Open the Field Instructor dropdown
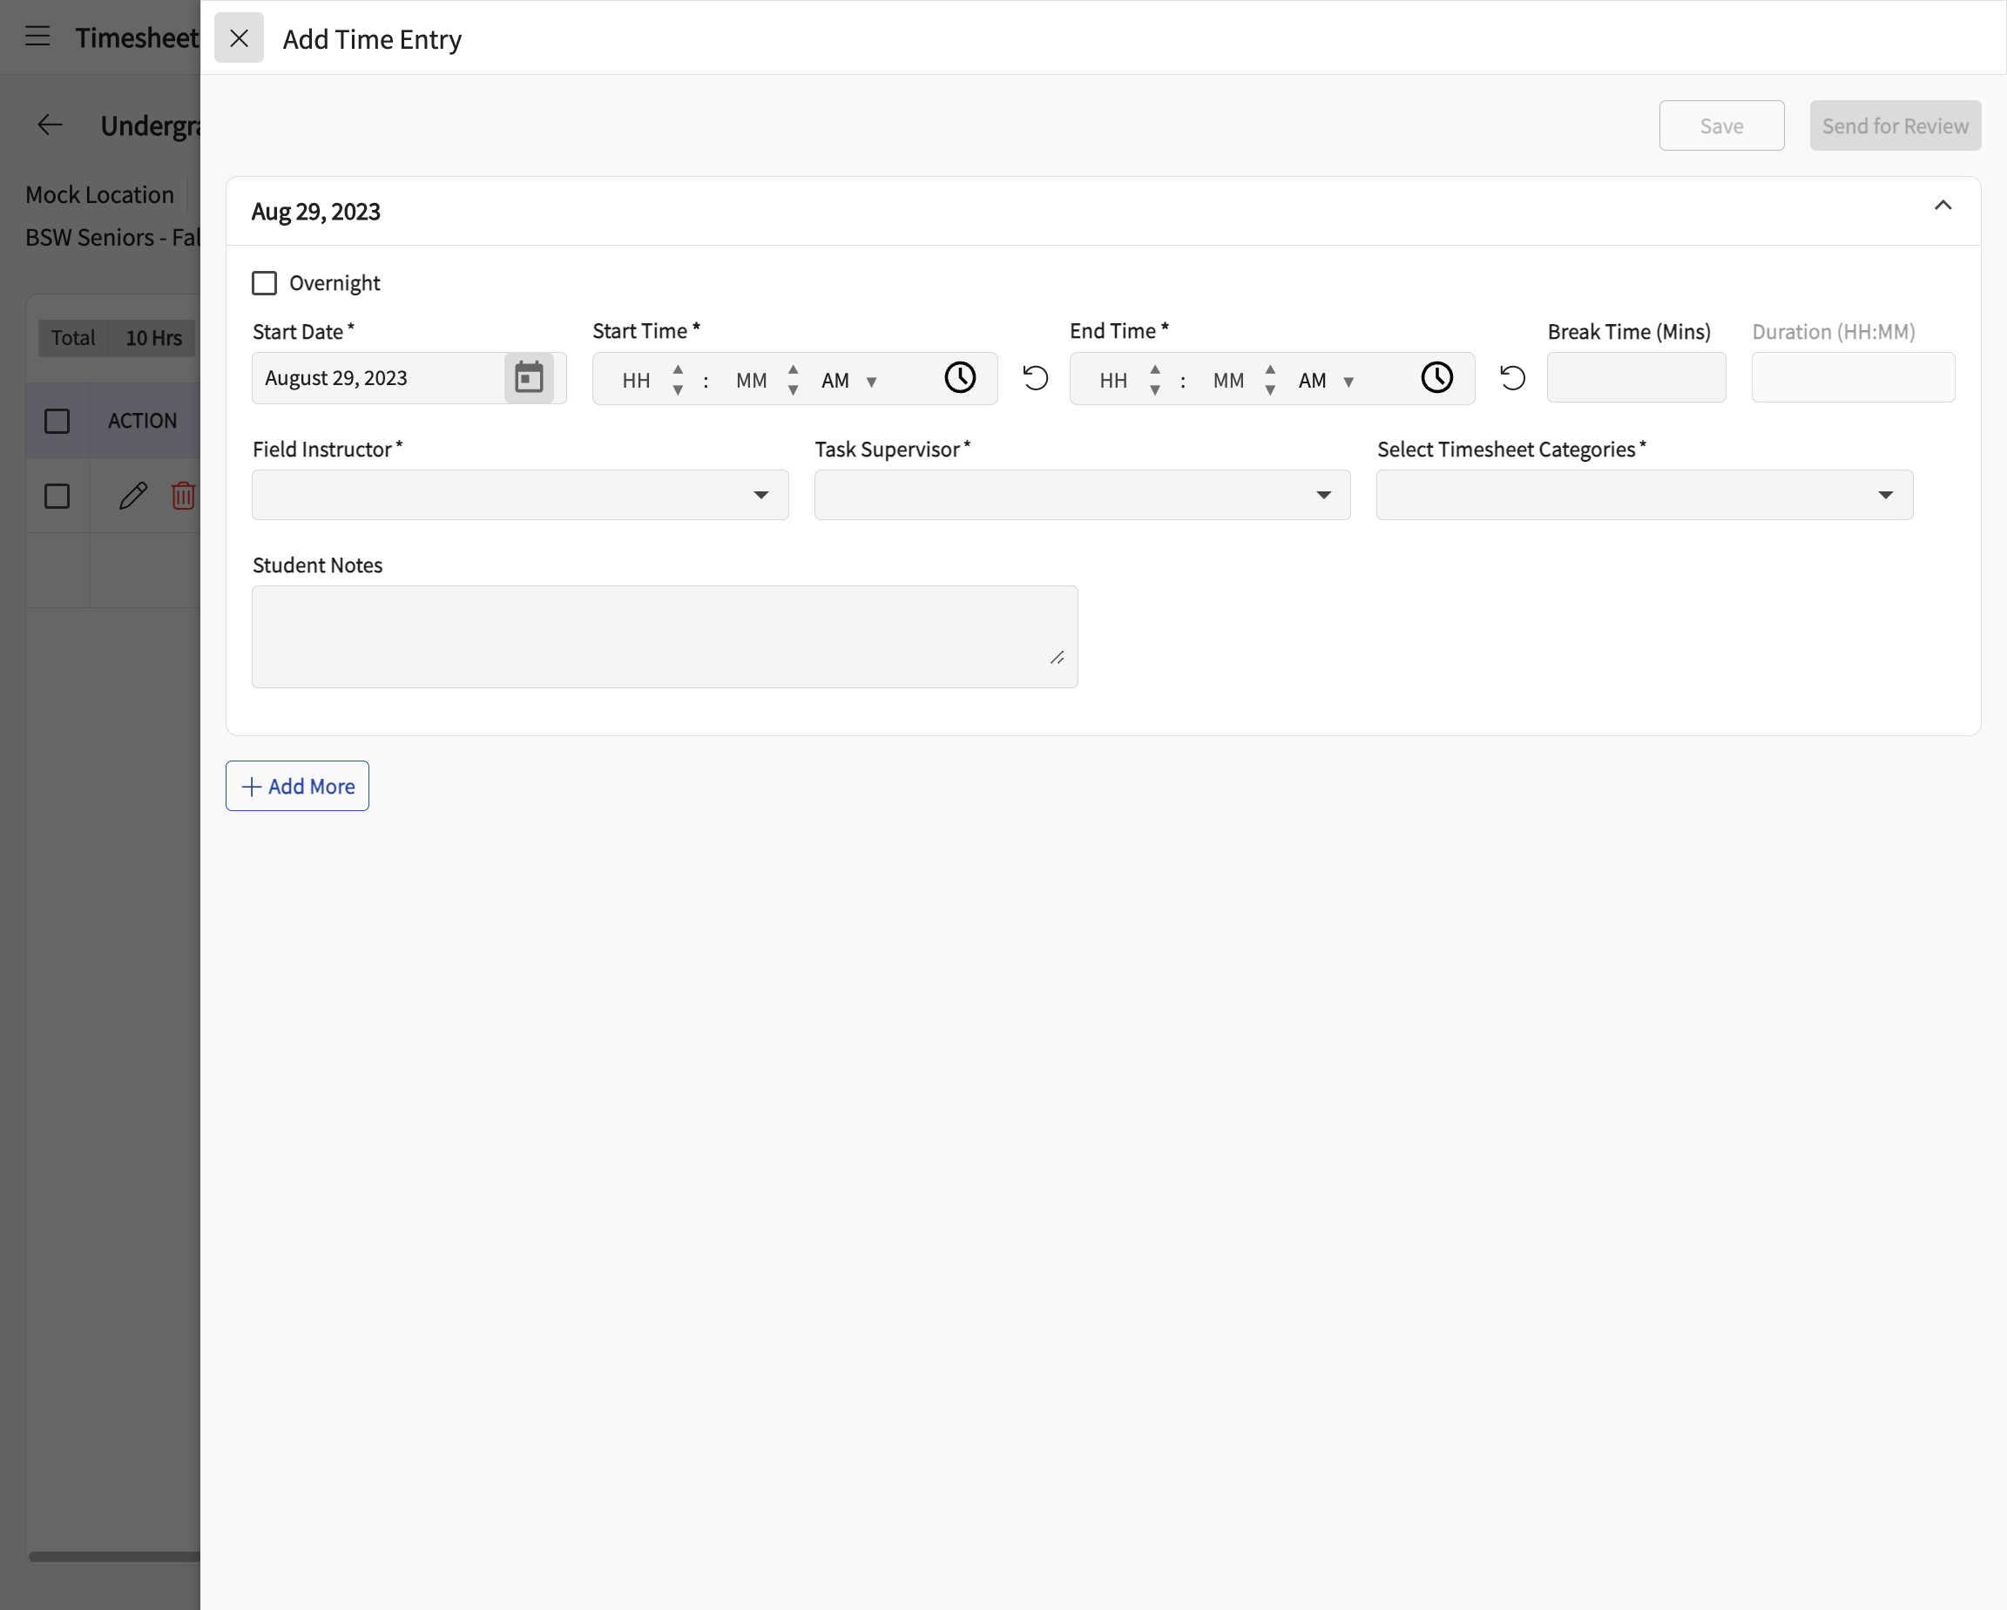2007x1610 pixels. tap(520, 496)
